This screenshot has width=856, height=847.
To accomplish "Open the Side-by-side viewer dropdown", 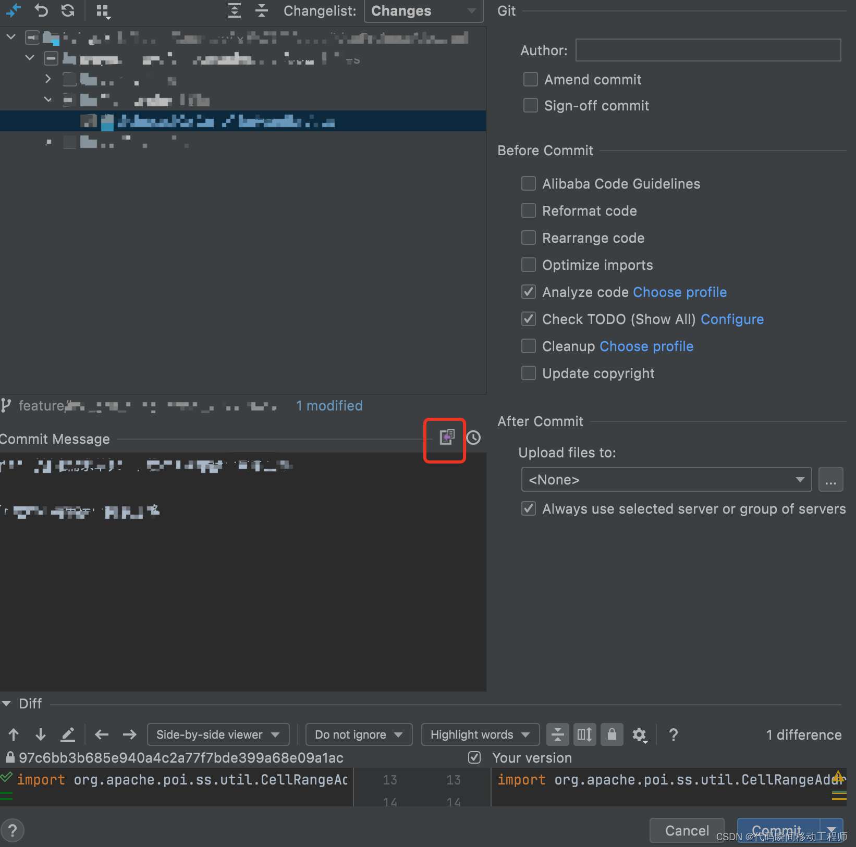I will [x=218, y=734].
